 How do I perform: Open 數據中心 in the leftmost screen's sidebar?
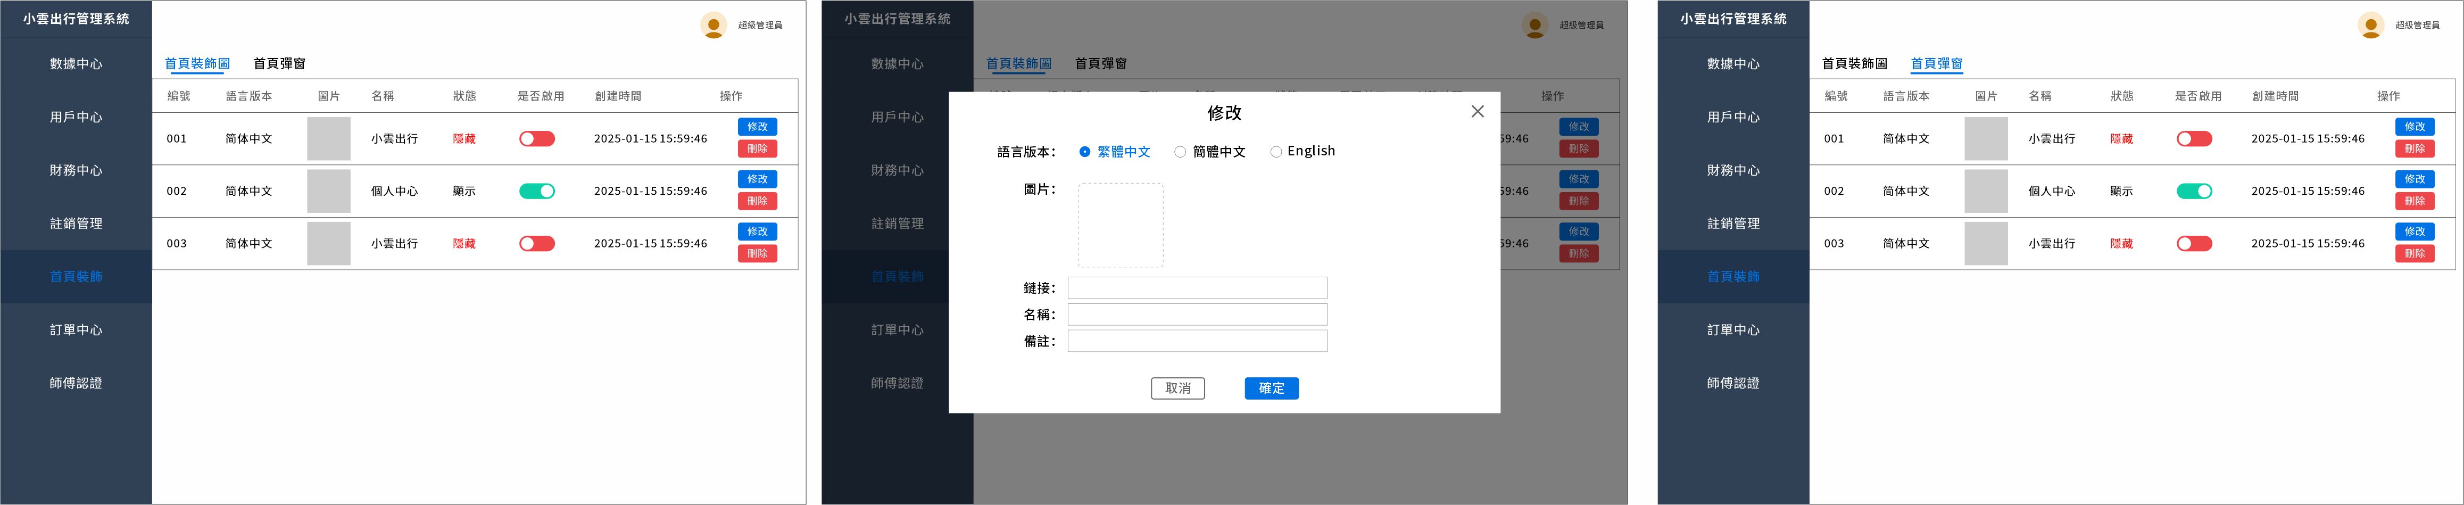coord(77,64)
